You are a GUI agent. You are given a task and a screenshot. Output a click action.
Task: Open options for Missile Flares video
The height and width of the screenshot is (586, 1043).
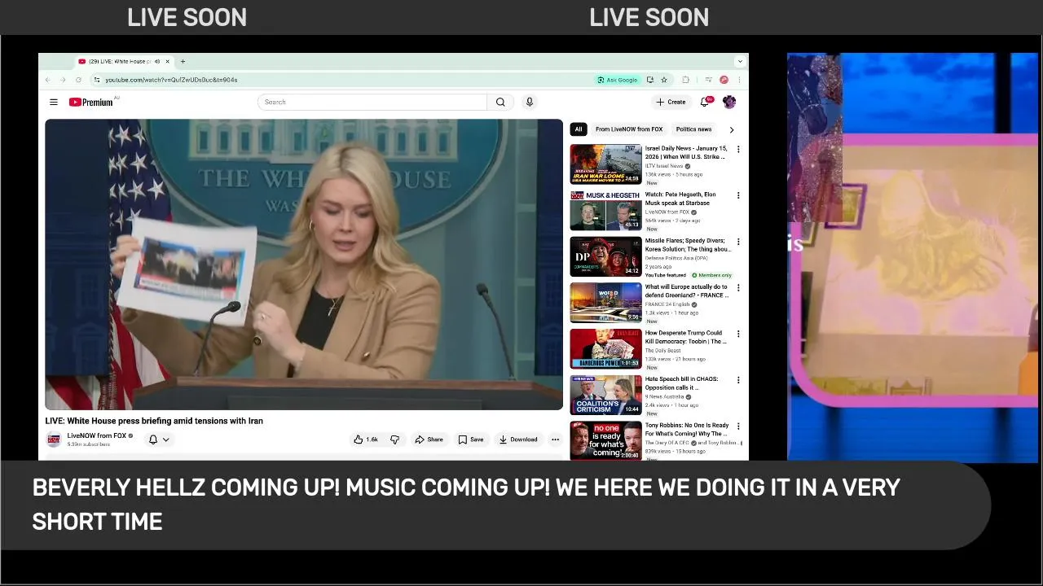[738, 243]
